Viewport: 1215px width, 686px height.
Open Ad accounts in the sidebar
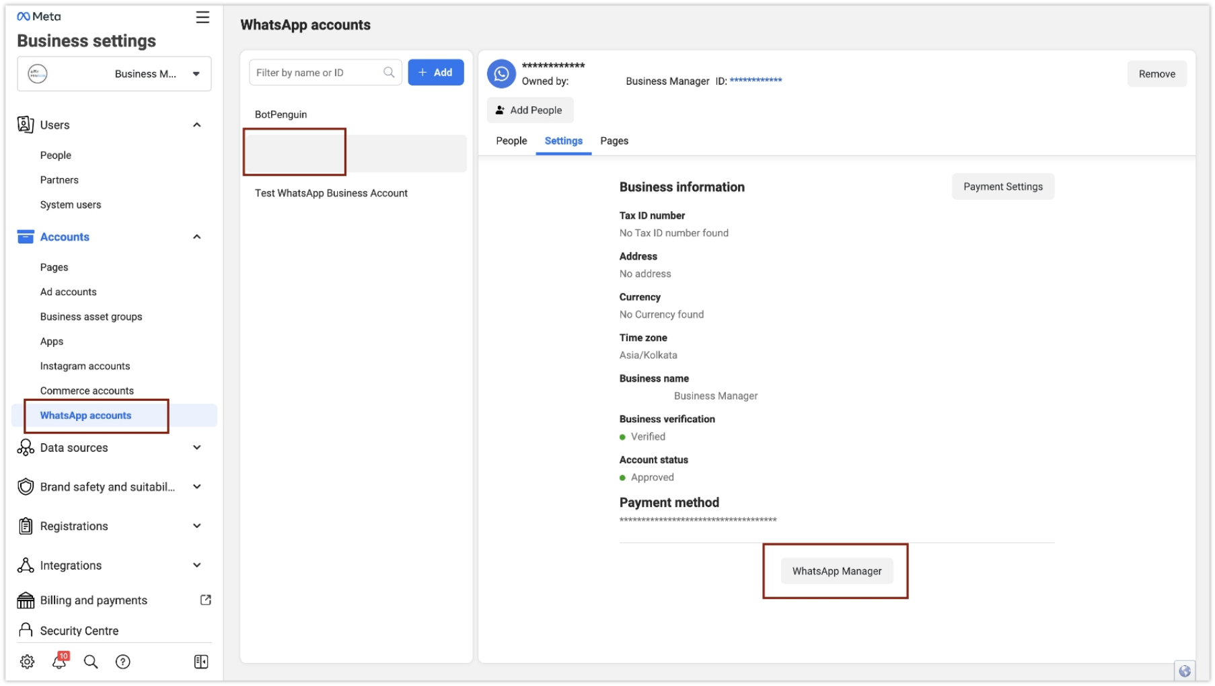(69, 292)
